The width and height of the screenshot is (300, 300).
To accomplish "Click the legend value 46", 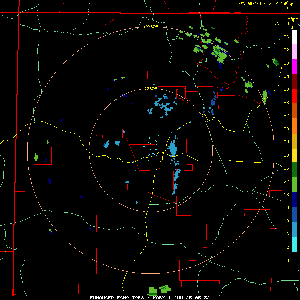I will [x=286, y=102].
